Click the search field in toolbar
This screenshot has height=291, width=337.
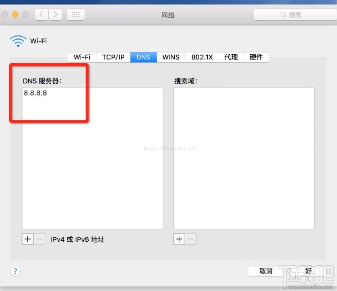(x=295, y=15)
